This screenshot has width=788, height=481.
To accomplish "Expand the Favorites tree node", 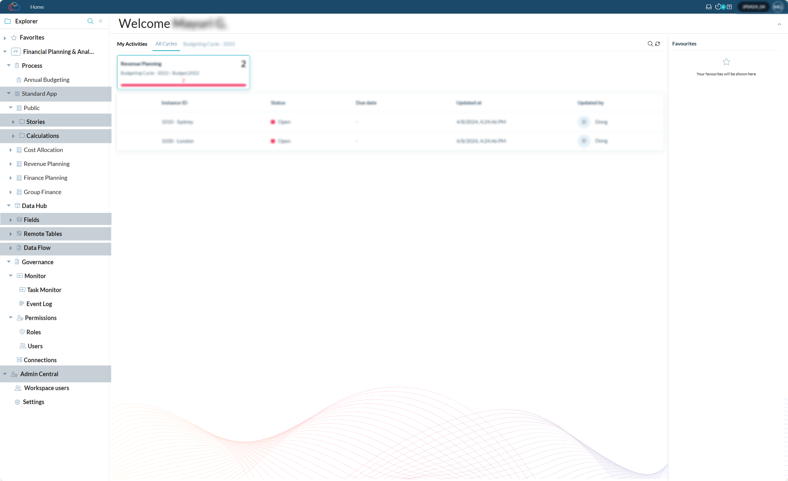I will pos(5,38).
